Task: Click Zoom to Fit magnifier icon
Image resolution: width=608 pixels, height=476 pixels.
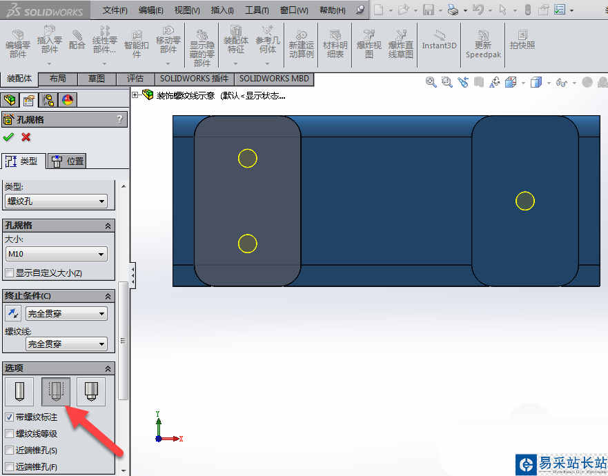Action: [431, 82]
